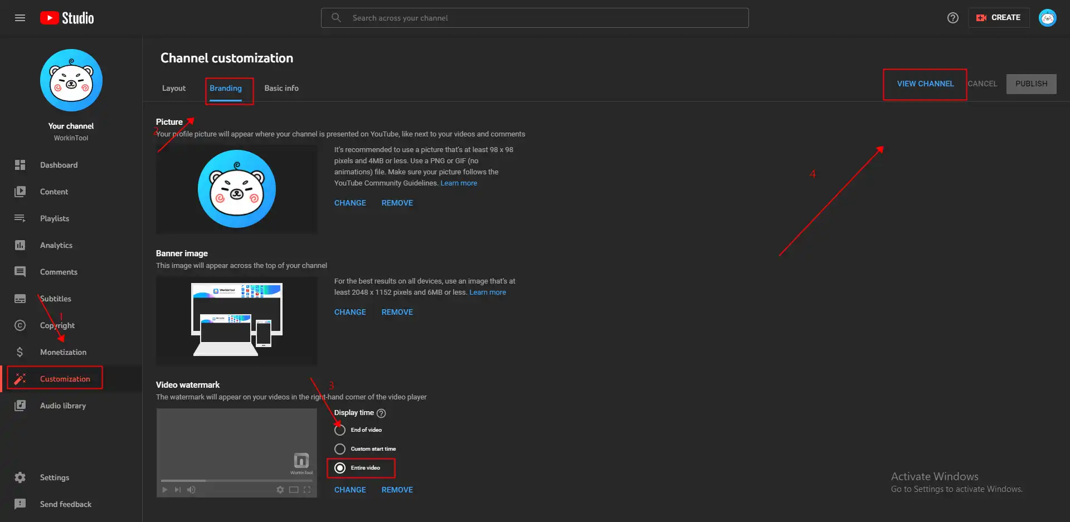1070x522 pixels.
Task: Click the Dashboard grid icon
Action: (20, 165)
